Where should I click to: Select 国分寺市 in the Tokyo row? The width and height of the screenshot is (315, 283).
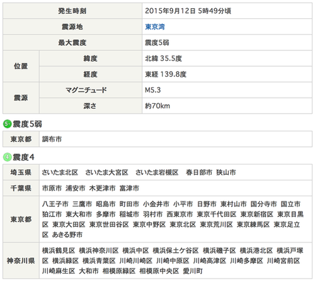pos(263,204)
